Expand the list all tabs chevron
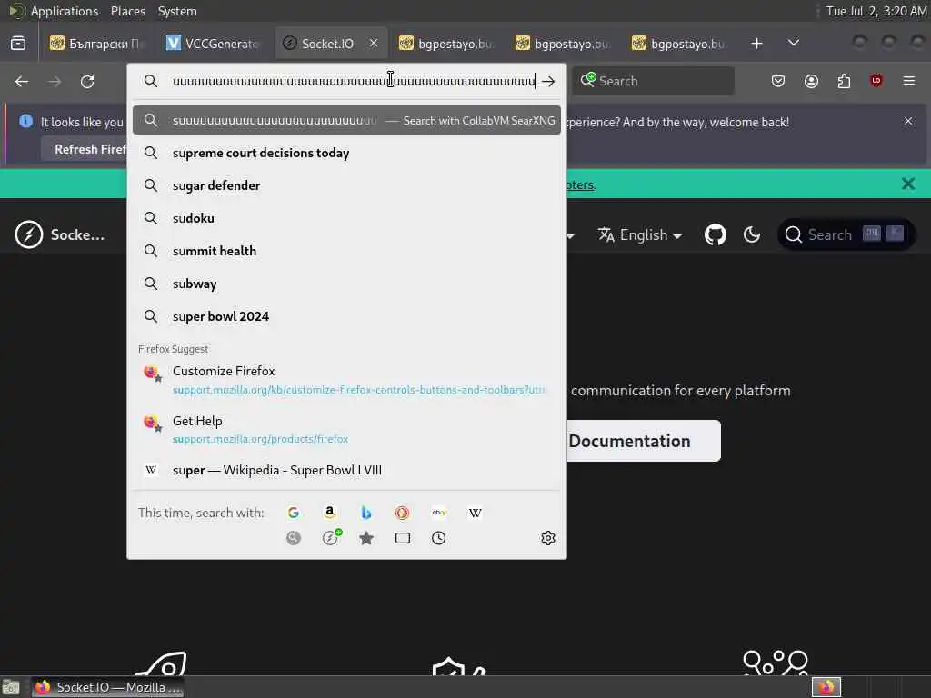931x698 pixels. pyautogui.click(x=793, y=43)
